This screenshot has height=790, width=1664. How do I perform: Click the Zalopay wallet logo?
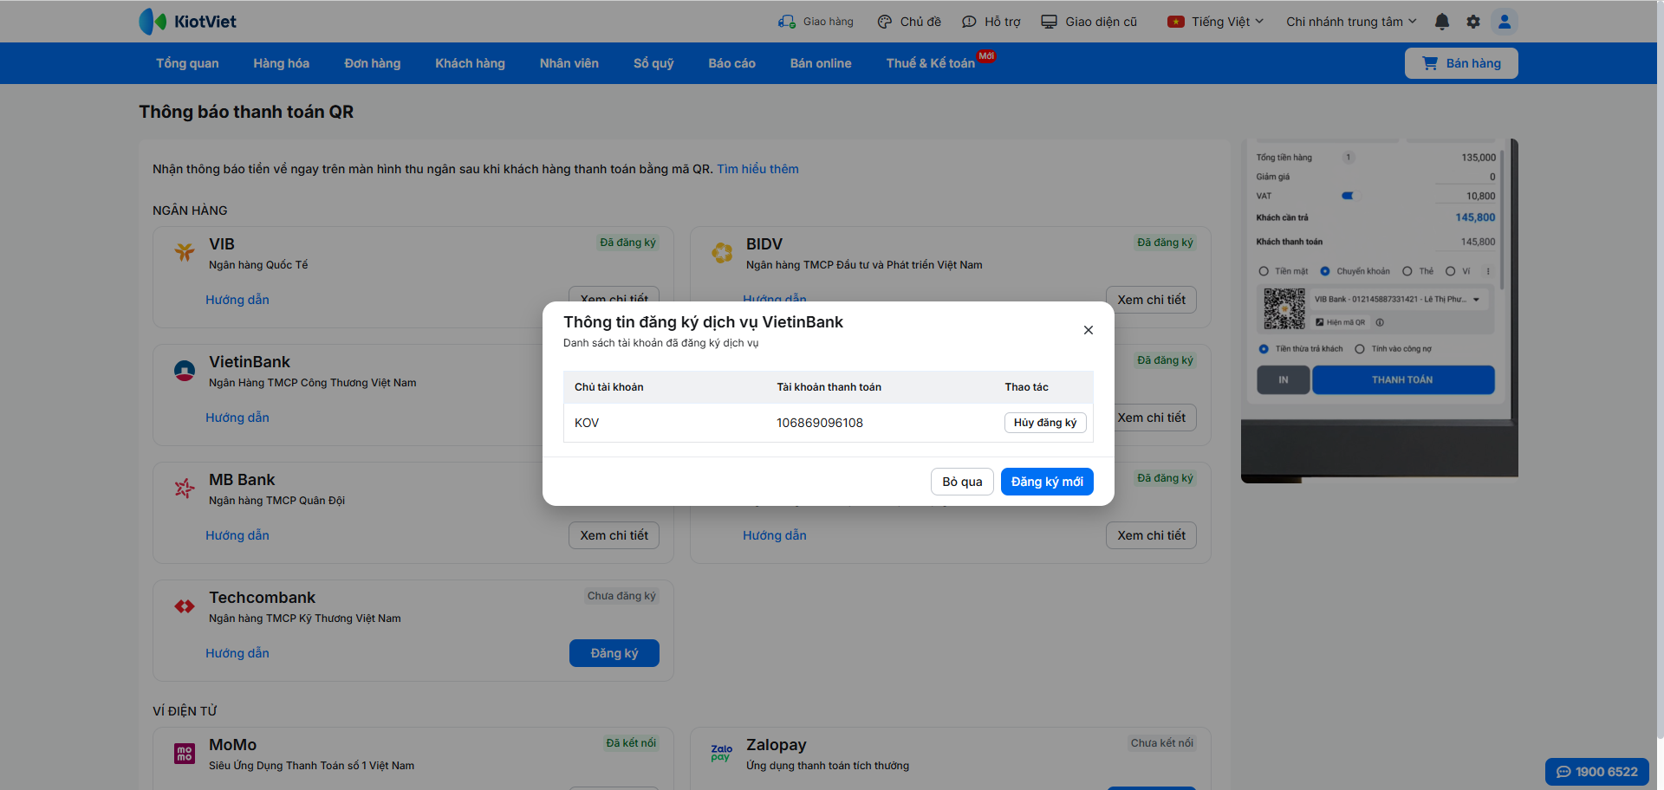tap(722, 754)
